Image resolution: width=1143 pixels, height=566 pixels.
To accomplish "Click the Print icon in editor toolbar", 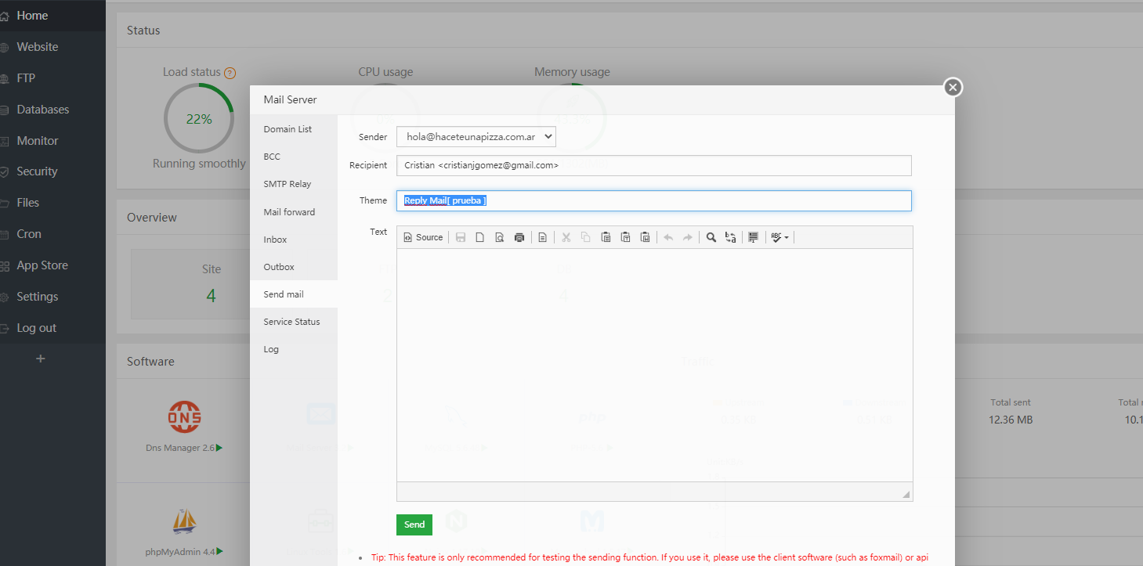I will tap(519, 237).
